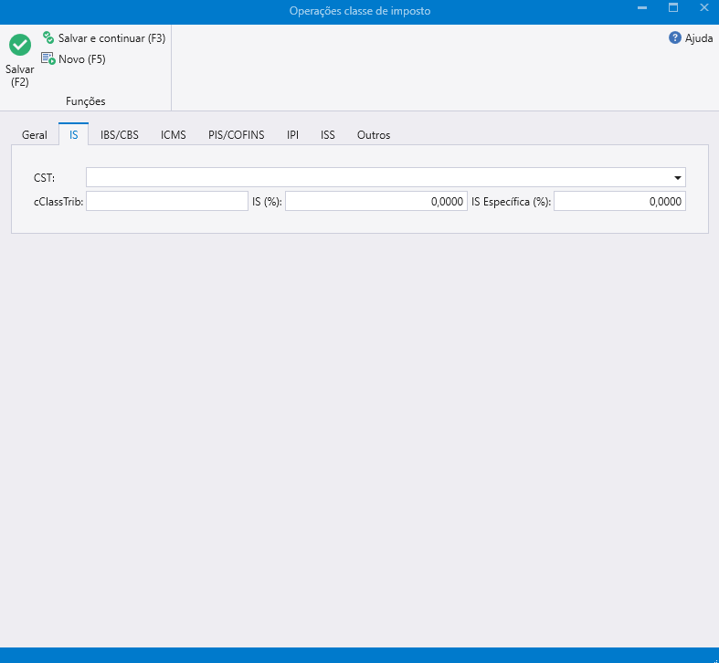The image size is (719, 663).
Task: Select the IS tab
Action: (73, 135)
